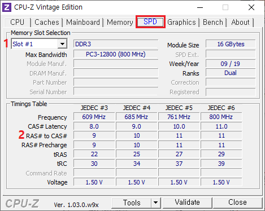Open the Mainboard tab
The image size is (265, 211).
(83, 22)
